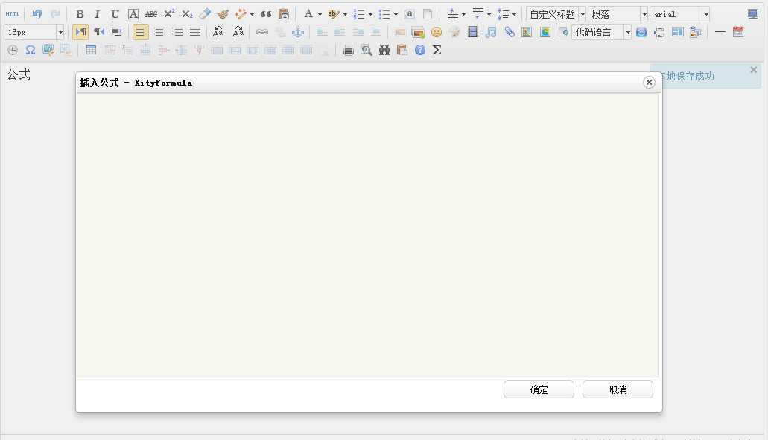Toggle bold formatting

click(80, 14)
